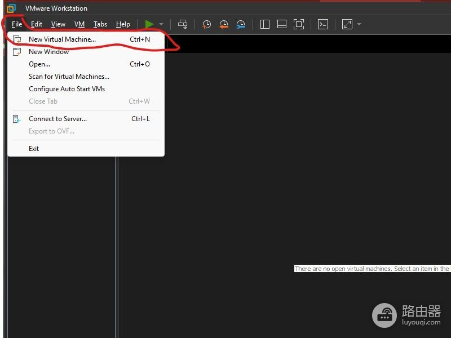Screen dimensions: 451x338
Task: Power on VM with green play button
Action: (x=149, y=24)
